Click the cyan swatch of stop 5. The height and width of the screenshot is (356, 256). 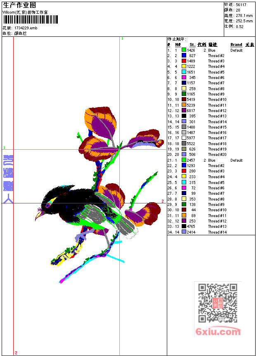(x=184, y=72)
